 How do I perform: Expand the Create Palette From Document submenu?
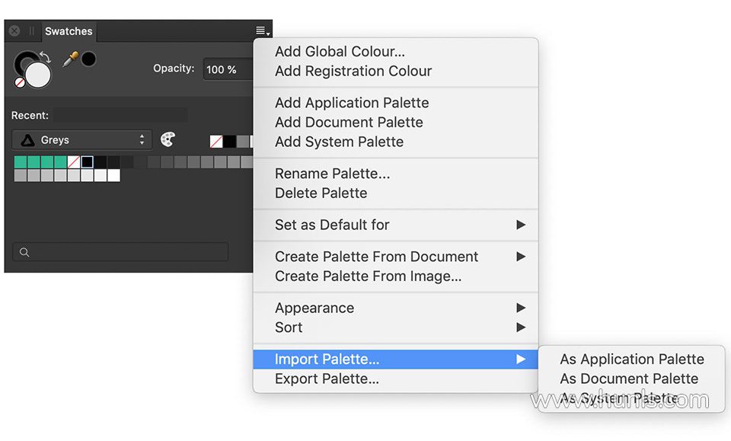tap(396, 257)
